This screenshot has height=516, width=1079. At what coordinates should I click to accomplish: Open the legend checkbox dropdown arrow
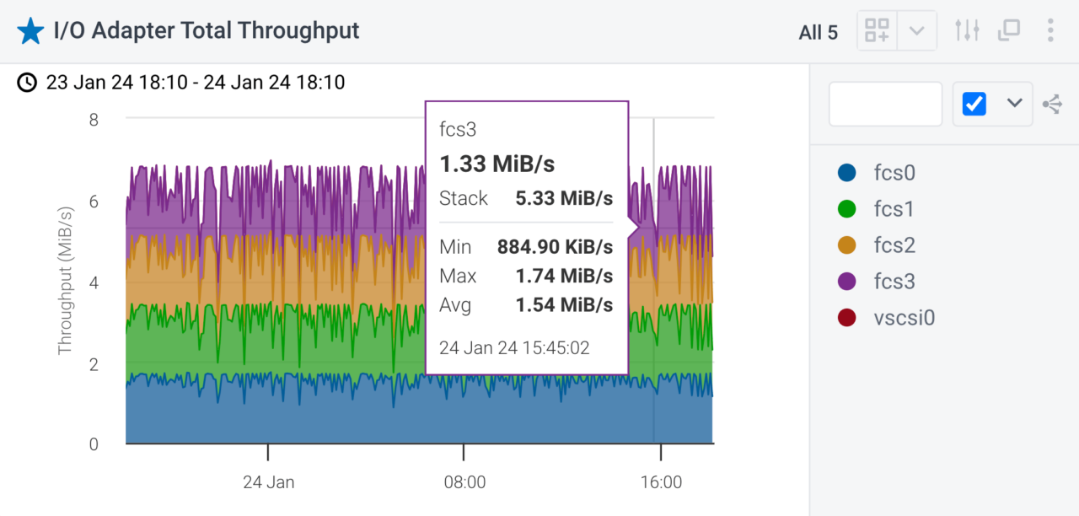1015,104
